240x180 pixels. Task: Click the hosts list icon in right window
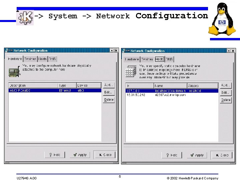coord(131,71)
